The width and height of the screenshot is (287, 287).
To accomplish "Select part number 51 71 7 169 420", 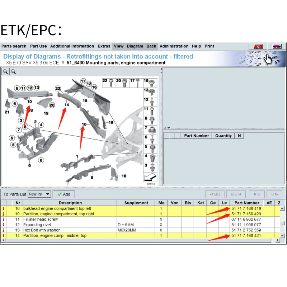I will coord(246,214).
